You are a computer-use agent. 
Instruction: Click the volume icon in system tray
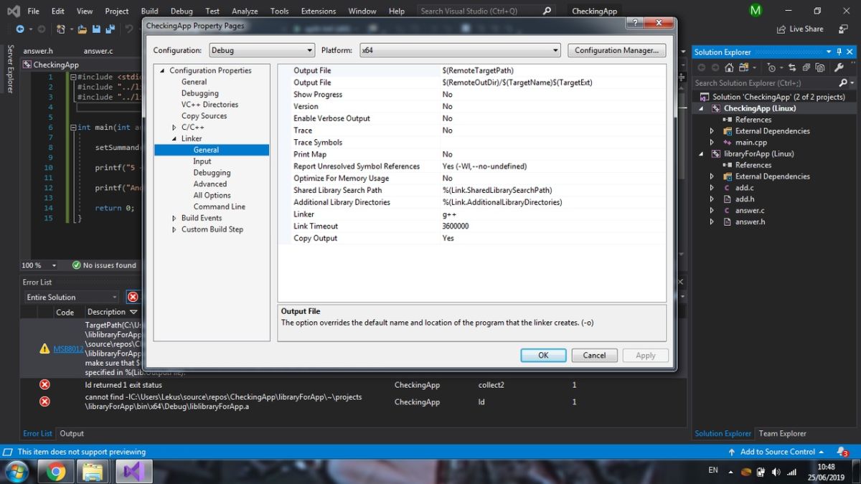tap(776, 472)
